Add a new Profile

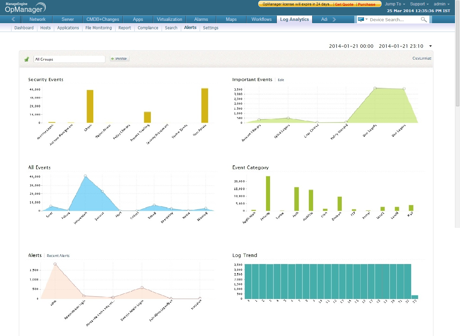click(119, 59)
